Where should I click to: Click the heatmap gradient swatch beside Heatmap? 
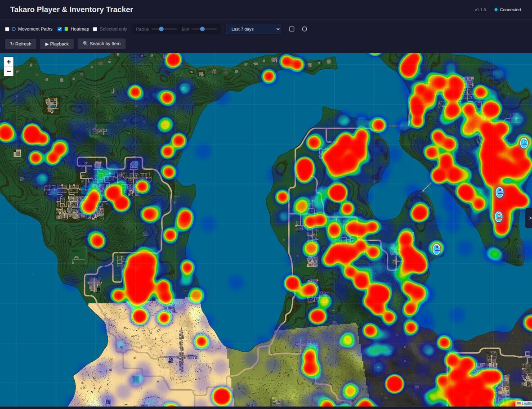(x=67, y=28)
